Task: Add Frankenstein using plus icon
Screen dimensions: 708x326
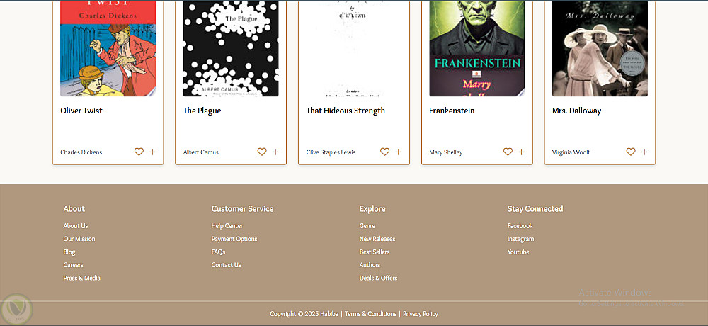Action: 522,152
